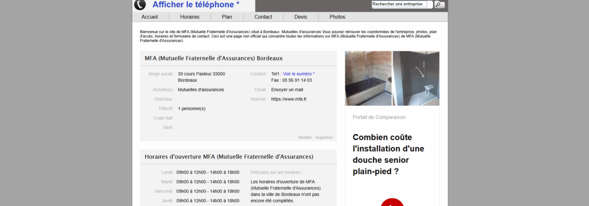
Task: Click 'Afficher le téléphone' header link
Action: (196, 5)
